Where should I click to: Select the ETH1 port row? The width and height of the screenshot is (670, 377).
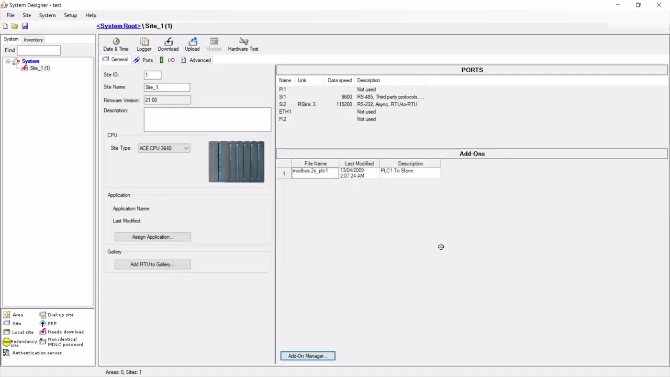(352, 112)
